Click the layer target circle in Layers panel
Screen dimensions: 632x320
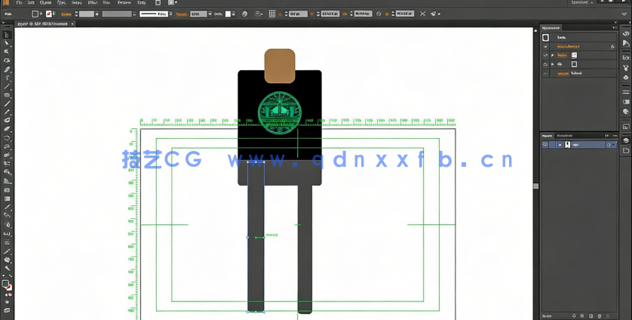coord(609,144)
